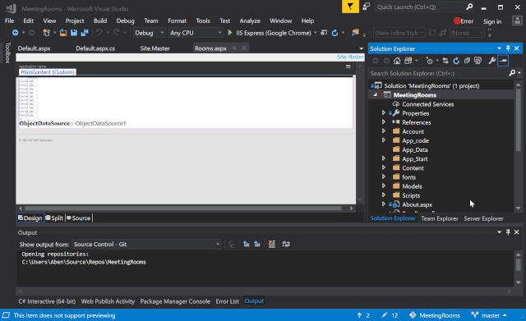Click the Navigate Backward arrow icon

(x=15, y=33)
